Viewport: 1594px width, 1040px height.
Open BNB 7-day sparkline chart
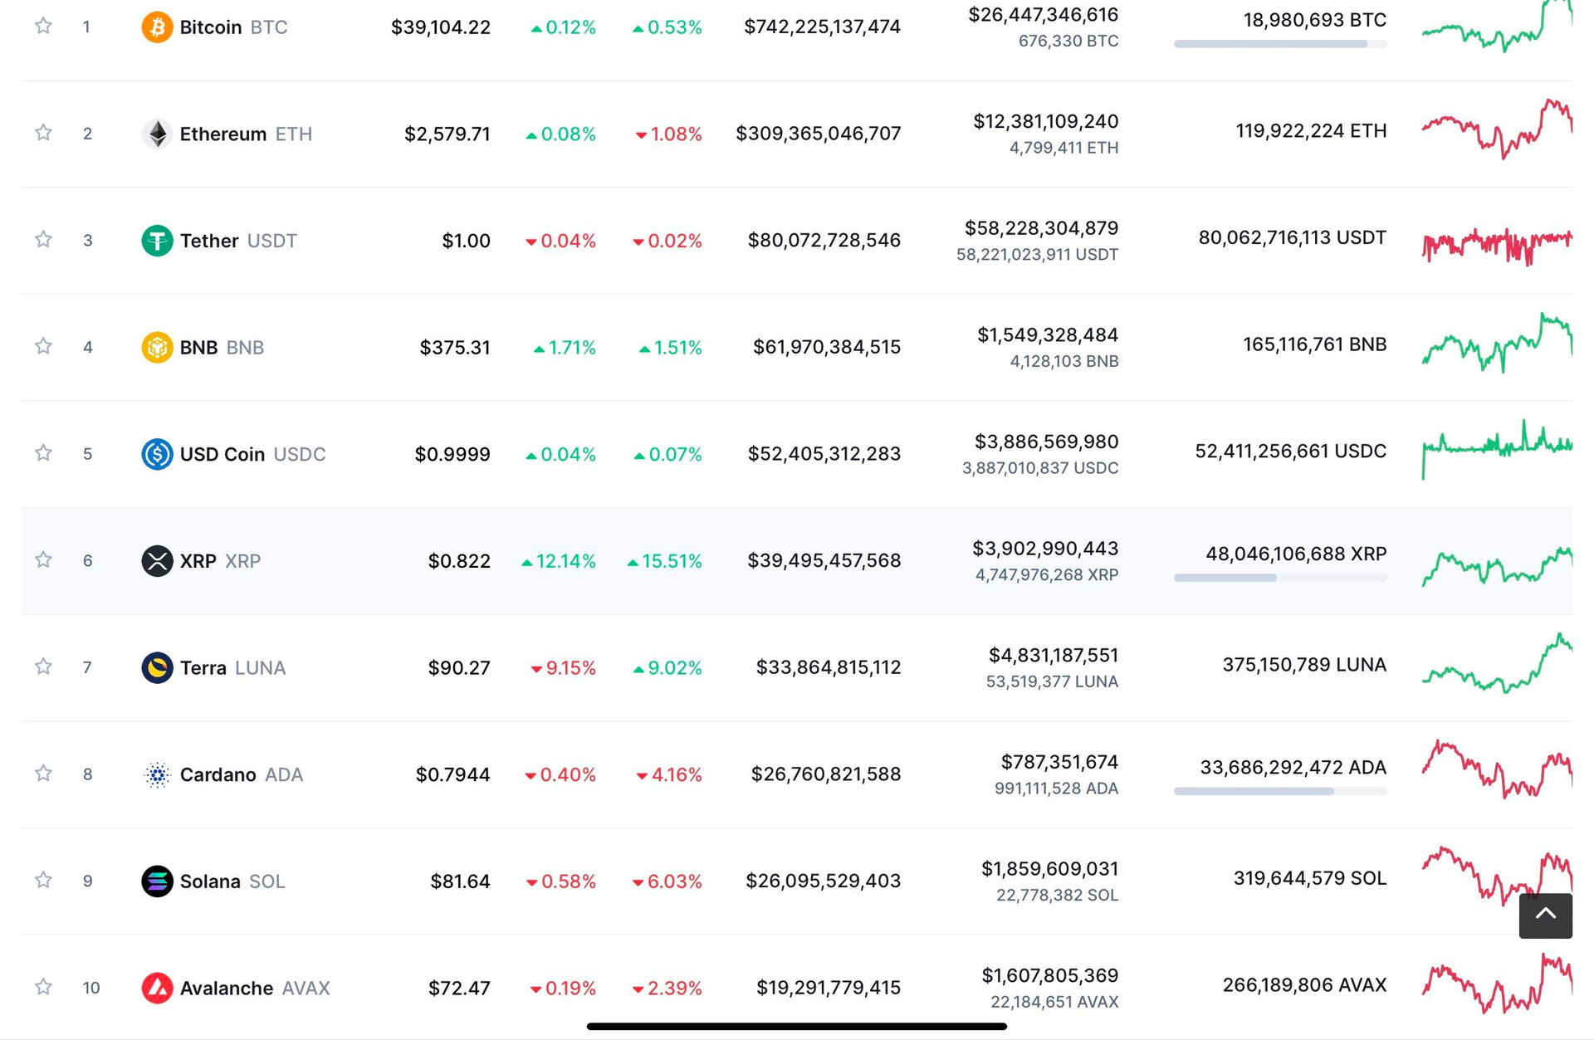click(1497, 342)
